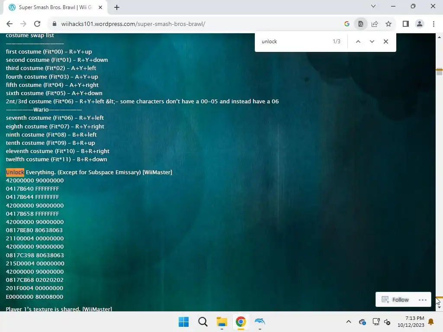Image resolution: width=443 pixels, height=332 pixels.
Task: Open Windows taskbar search
Action: tap(202, 322)
